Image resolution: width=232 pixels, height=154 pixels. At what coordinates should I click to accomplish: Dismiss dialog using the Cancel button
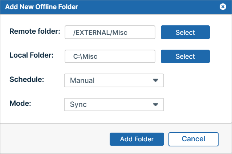pyautogui.click(x=193, y=139)
